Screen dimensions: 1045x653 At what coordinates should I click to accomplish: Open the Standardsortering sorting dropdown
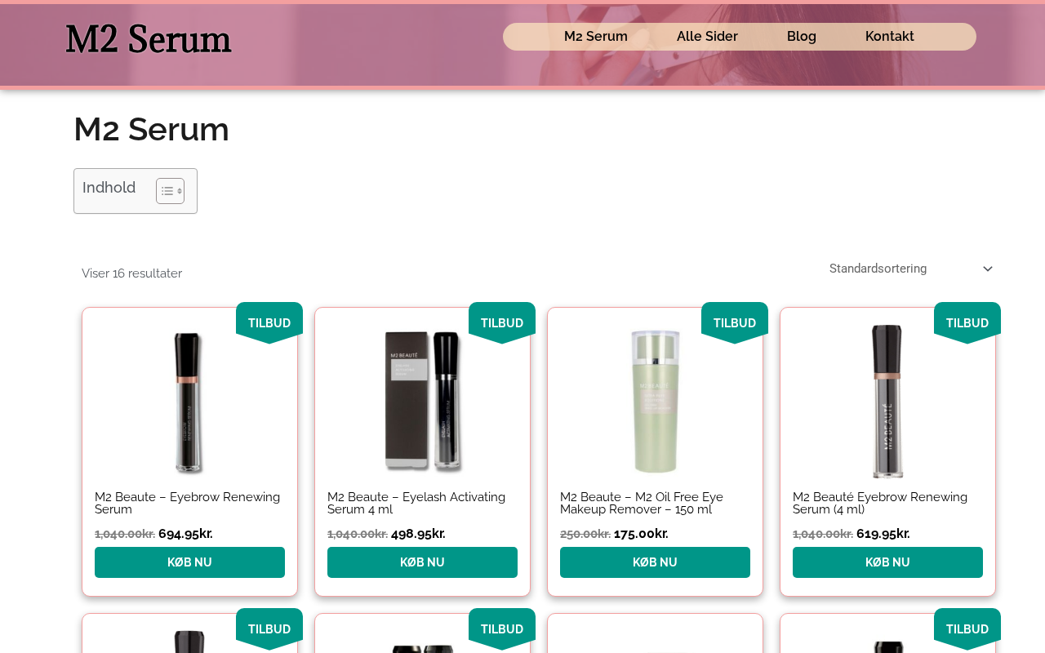click(911, 269)
